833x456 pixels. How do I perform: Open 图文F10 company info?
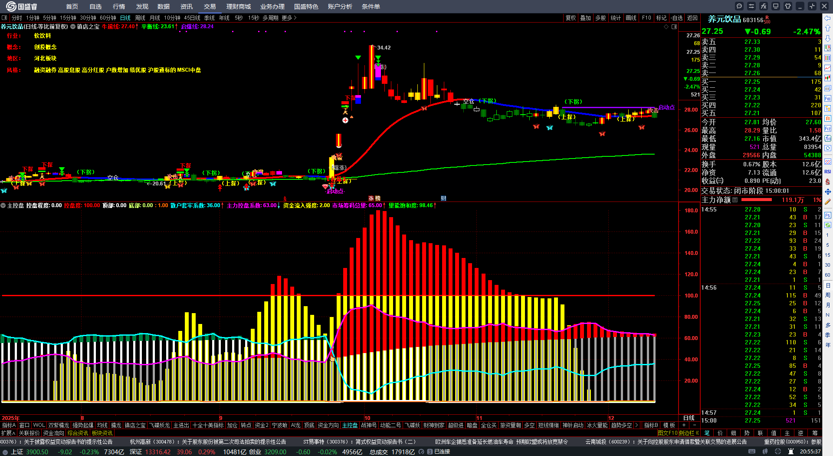point(667,433)
